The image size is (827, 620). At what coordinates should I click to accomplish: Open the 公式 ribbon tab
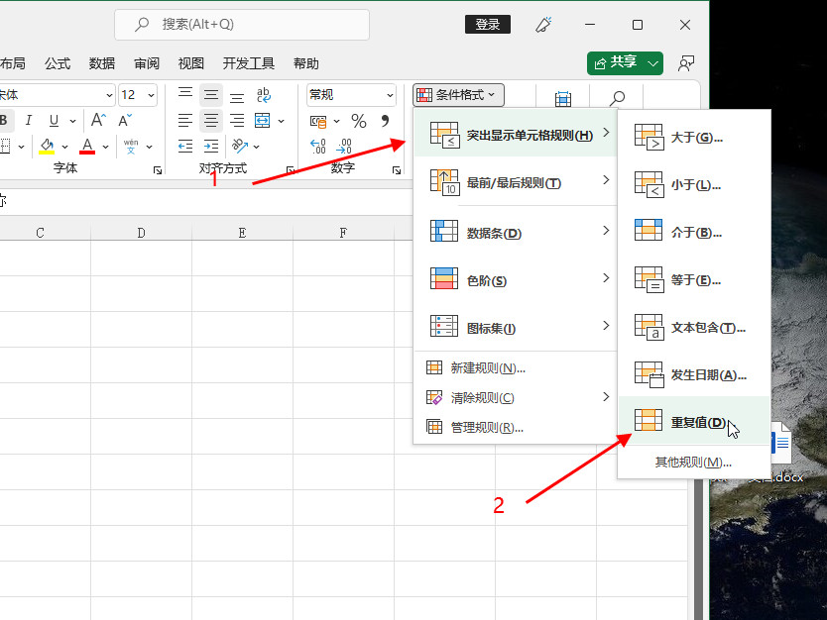pyautogui.click(x=58, y=63)
